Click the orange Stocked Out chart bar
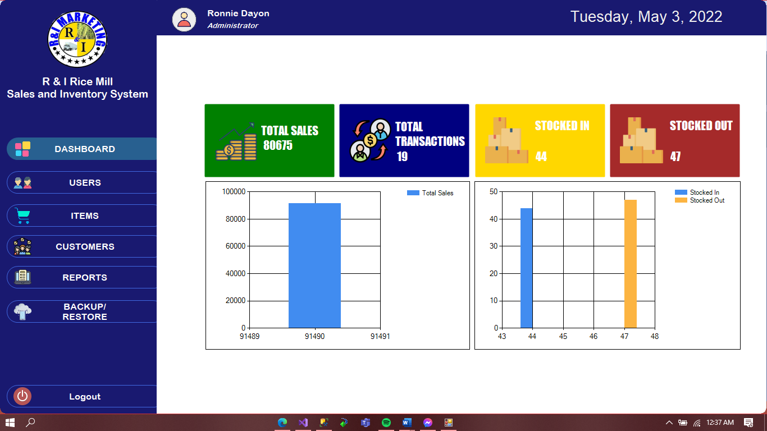The height and width of the screenshot is (431, 767). pyautogui.click(x=631, y=264)
